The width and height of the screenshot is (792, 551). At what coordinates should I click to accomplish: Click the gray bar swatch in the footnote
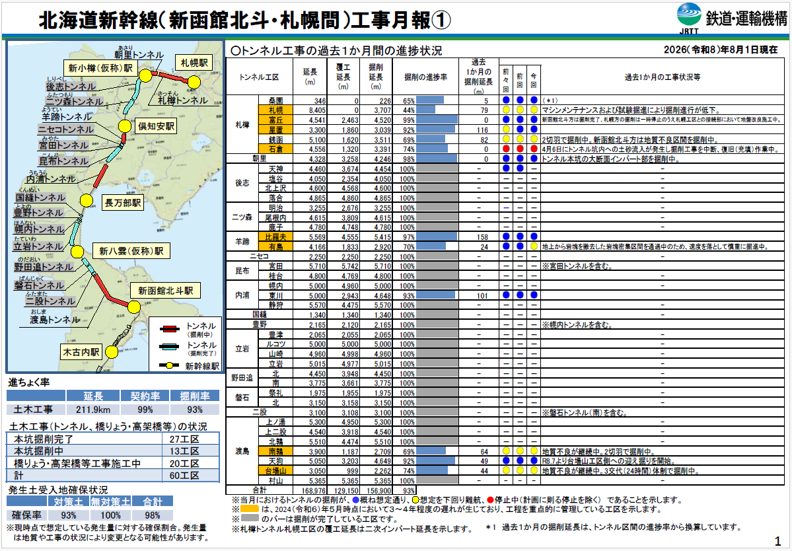coord(250,519)
